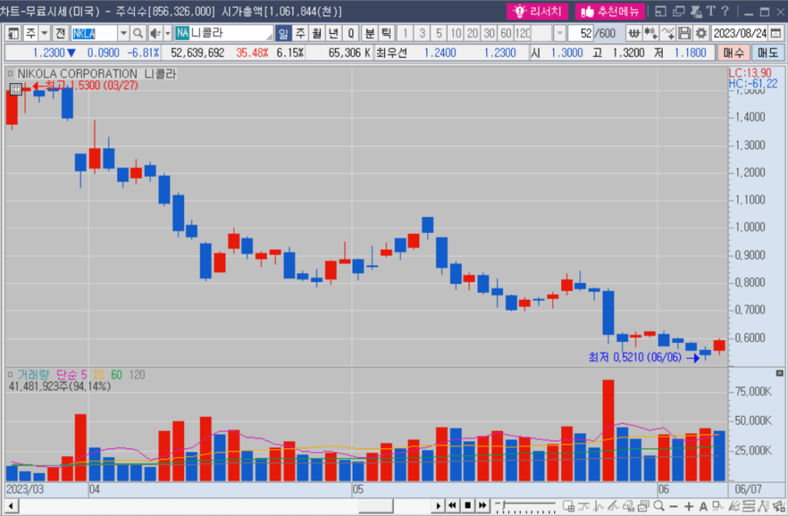Click the window layout icon in title bar
788x516 pixels.
[661, 11]
